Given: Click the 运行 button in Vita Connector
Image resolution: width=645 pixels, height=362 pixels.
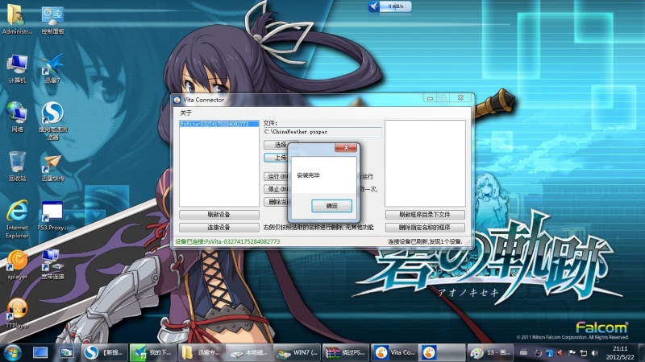Looking at the screenshot, I should point(276,176).
